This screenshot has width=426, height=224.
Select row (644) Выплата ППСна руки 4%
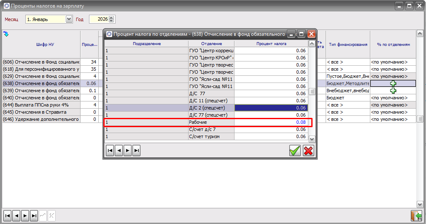click(41, 105)
